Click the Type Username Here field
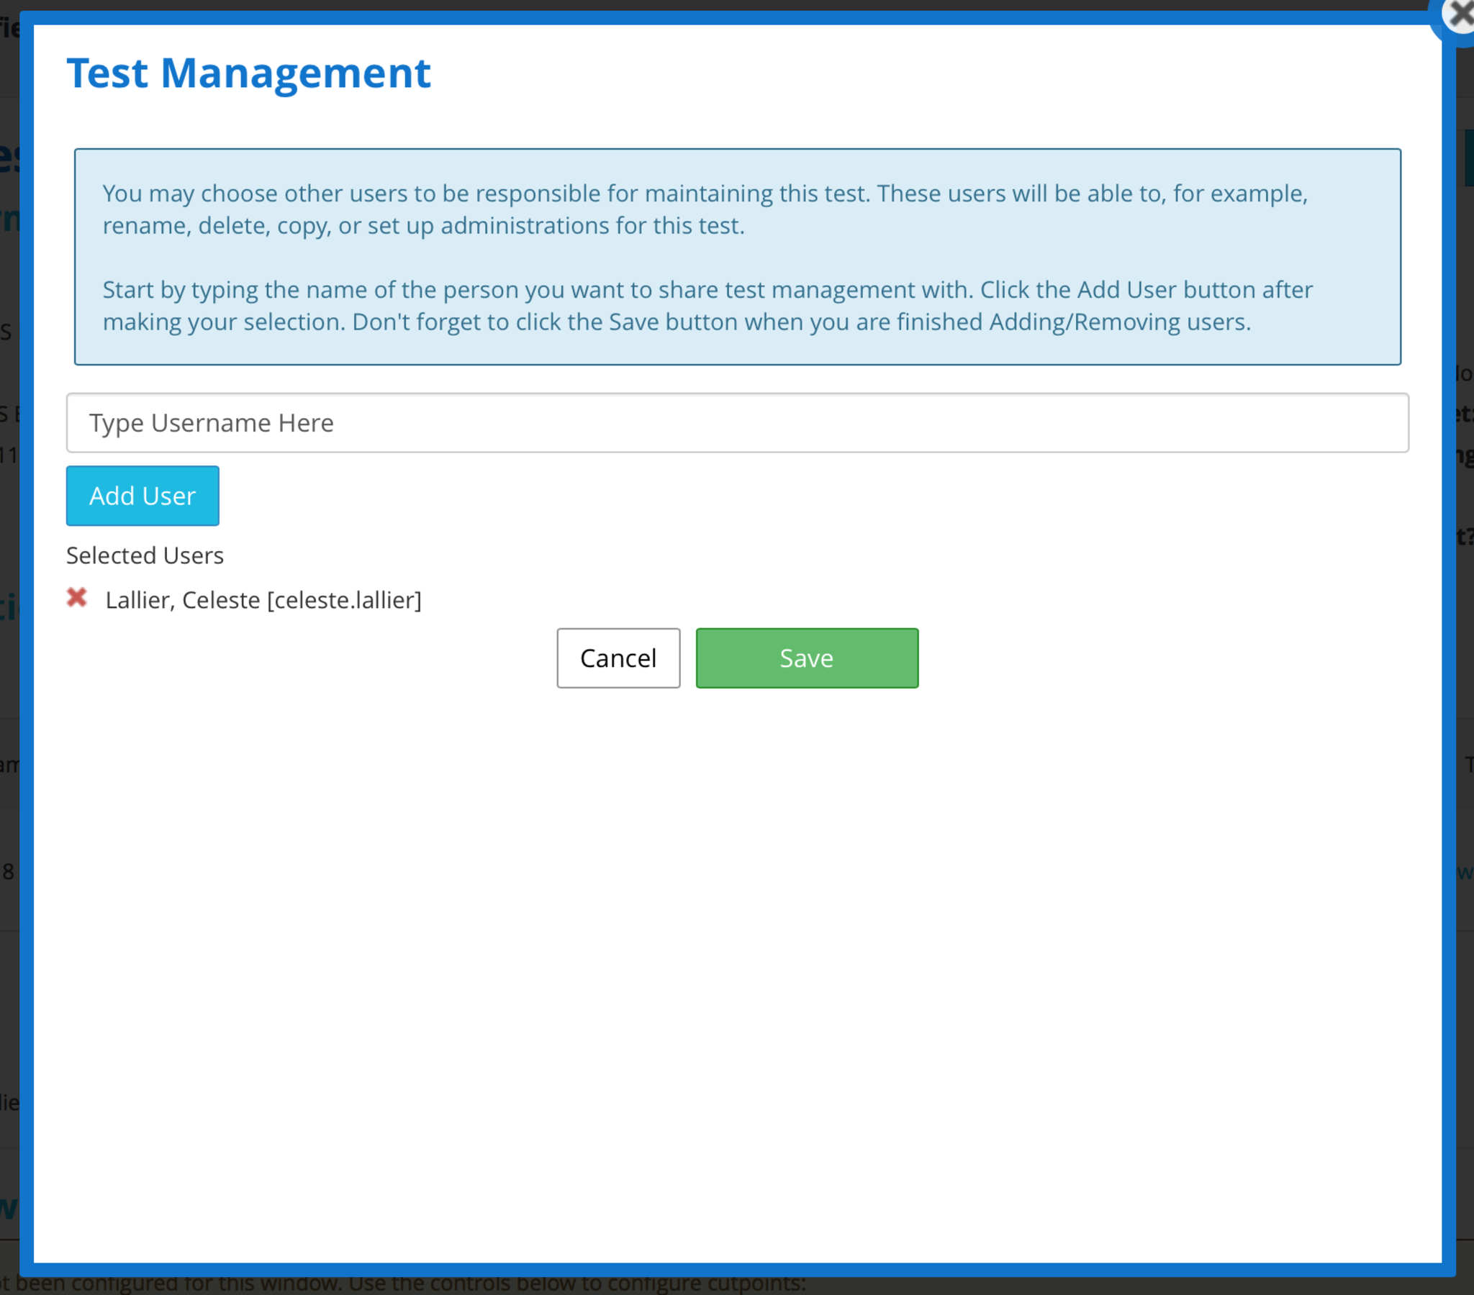The height and width of the screenshot is (1295, 1474). pos(736,422)
